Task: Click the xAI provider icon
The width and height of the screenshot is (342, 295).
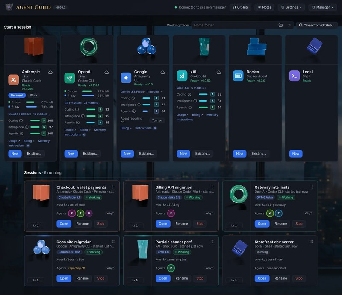Action: coord(182,76)
